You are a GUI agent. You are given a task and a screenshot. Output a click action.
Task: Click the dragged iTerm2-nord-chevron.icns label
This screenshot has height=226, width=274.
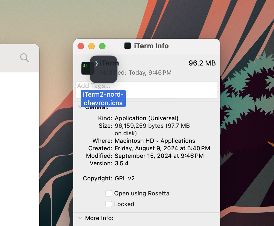103,99
